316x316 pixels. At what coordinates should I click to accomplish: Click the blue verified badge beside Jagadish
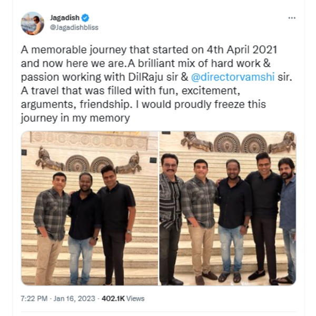pos(85,18)
